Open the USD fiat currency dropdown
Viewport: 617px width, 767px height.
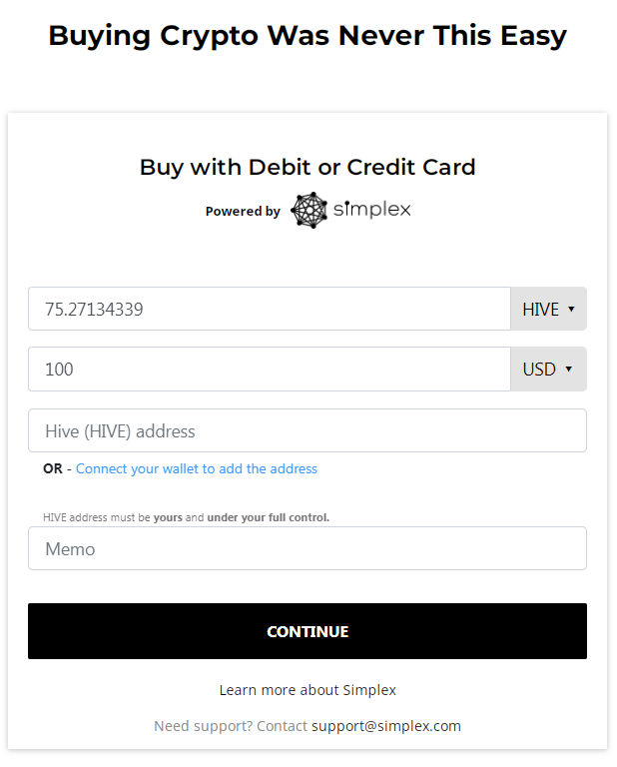[548, 369]
